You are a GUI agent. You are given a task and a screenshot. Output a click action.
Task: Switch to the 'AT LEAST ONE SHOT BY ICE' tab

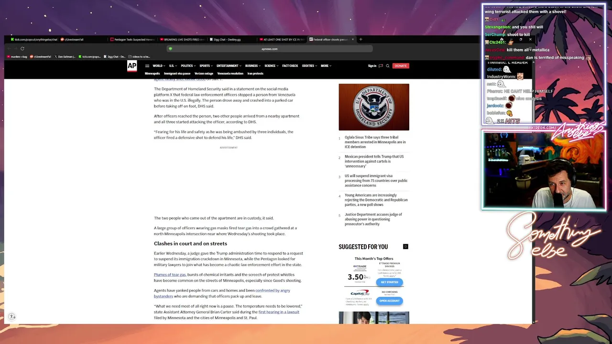282,40
